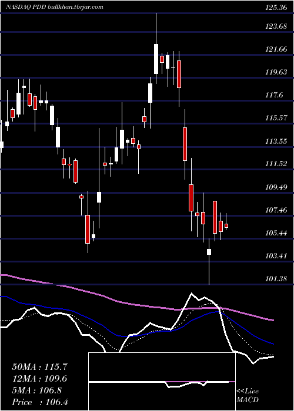Screen dimensions: 294x411
Task: Click the 125.36 price axis label
Action: [x=276, y=8]
